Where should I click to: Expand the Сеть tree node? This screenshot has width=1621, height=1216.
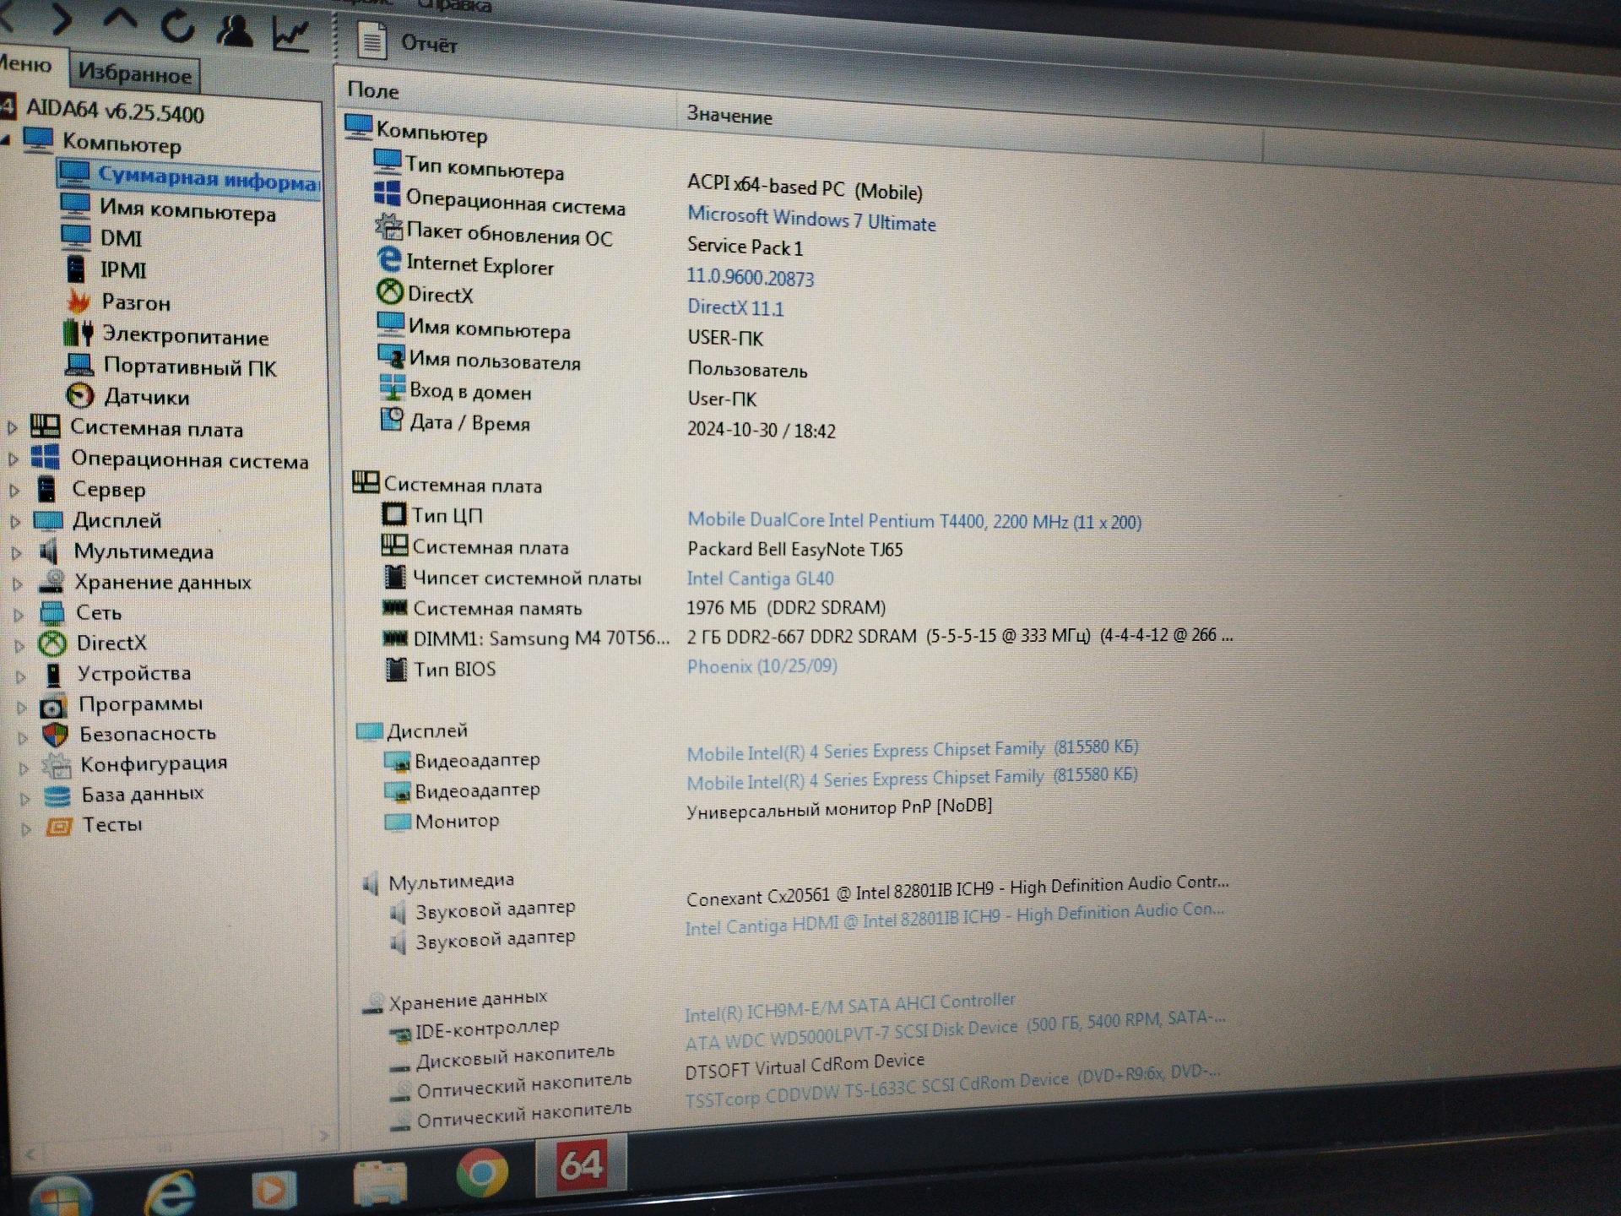pyautogui.click(x=19, y=615)
